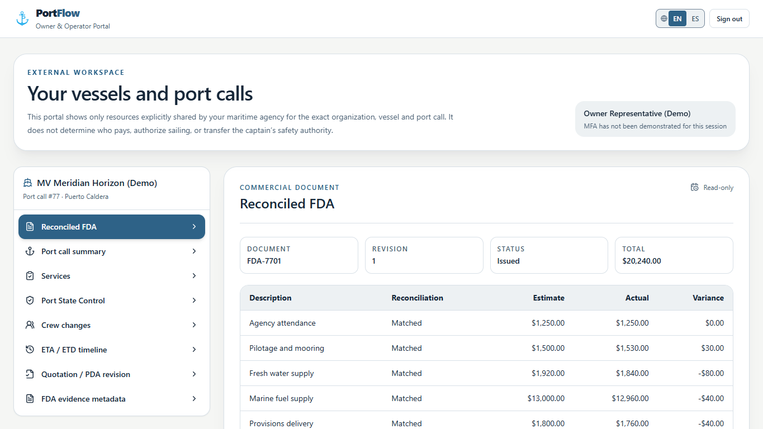
Task: Click the PortFlow anchor logo icon
Action: [22, 18]
